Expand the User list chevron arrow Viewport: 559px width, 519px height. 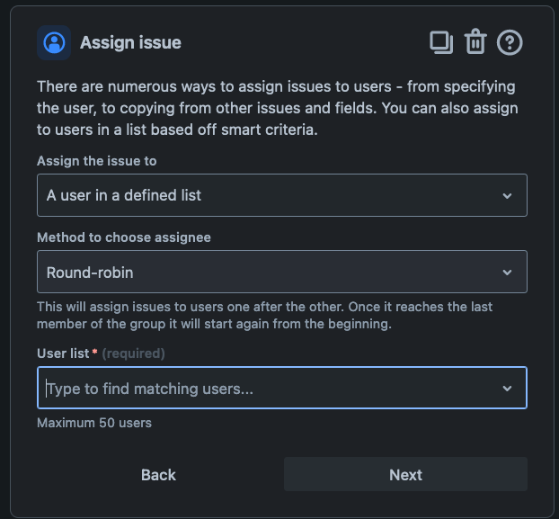[x=507, y=389]
